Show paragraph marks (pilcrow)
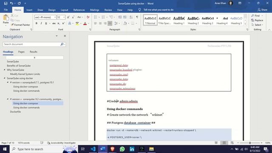The height and width of the screenshot is (153, 272). tap(137, 17)
